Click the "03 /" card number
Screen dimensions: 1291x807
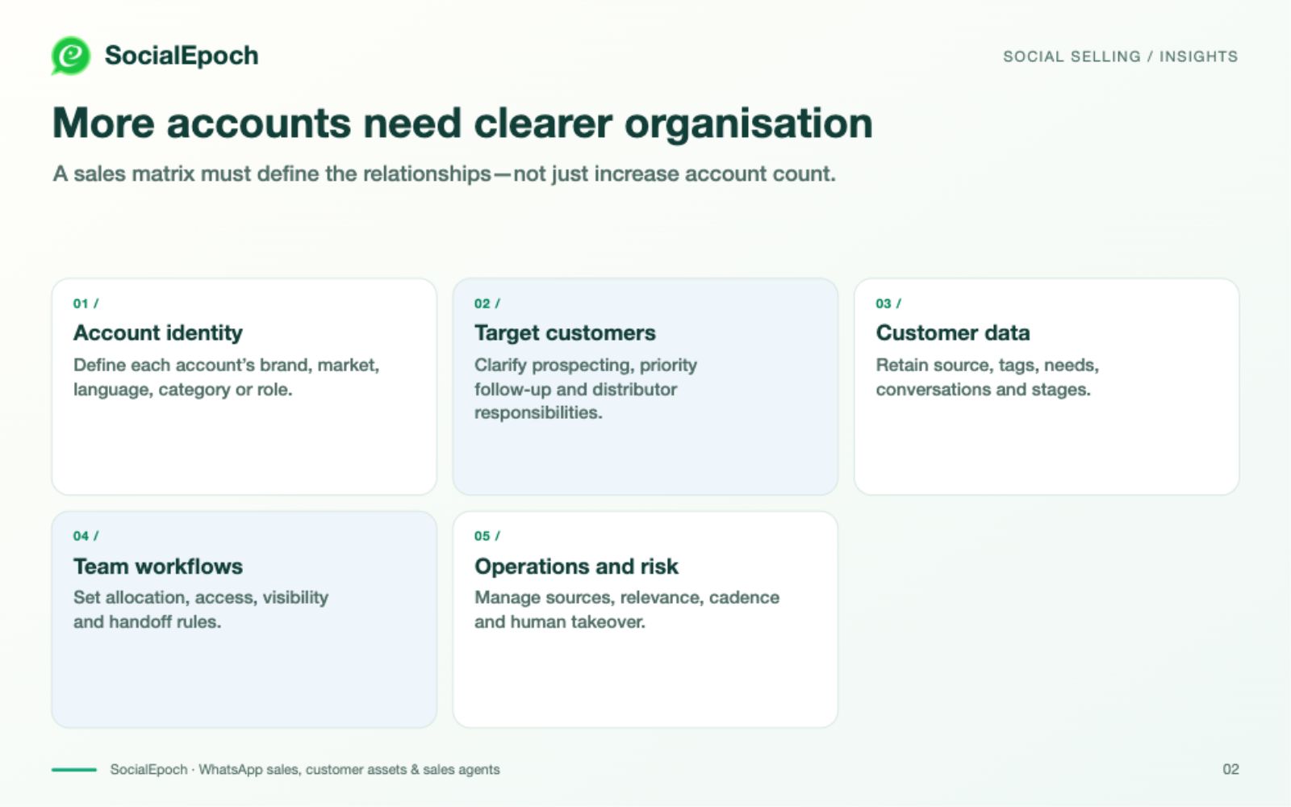[888, 303]
